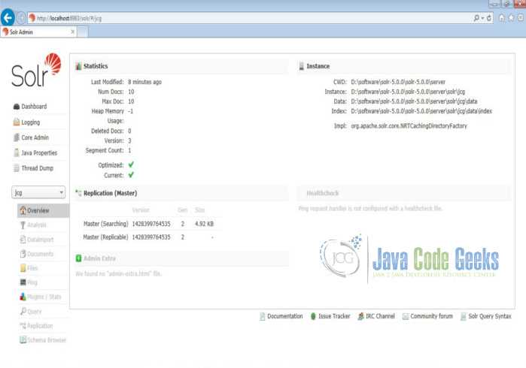
Task: Click the refresh icon in address bar
Action: [x=489, y=18]
